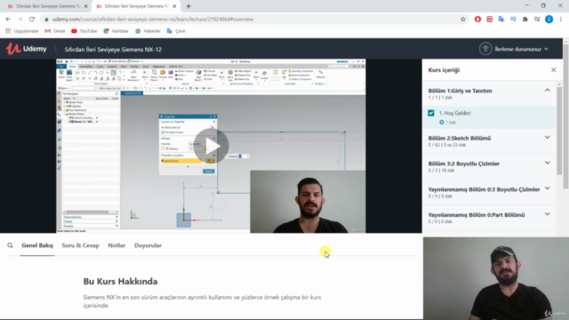Go forward with browser forward arrow

pos(20,20)
